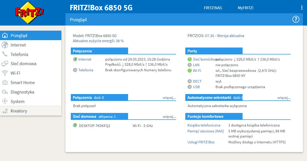Select the Diagnostyka stethoscope icon

5,92
